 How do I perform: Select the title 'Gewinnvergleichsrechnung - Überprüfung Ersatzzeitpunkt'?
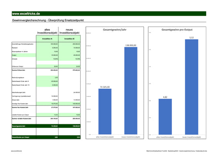click(48, 20)
